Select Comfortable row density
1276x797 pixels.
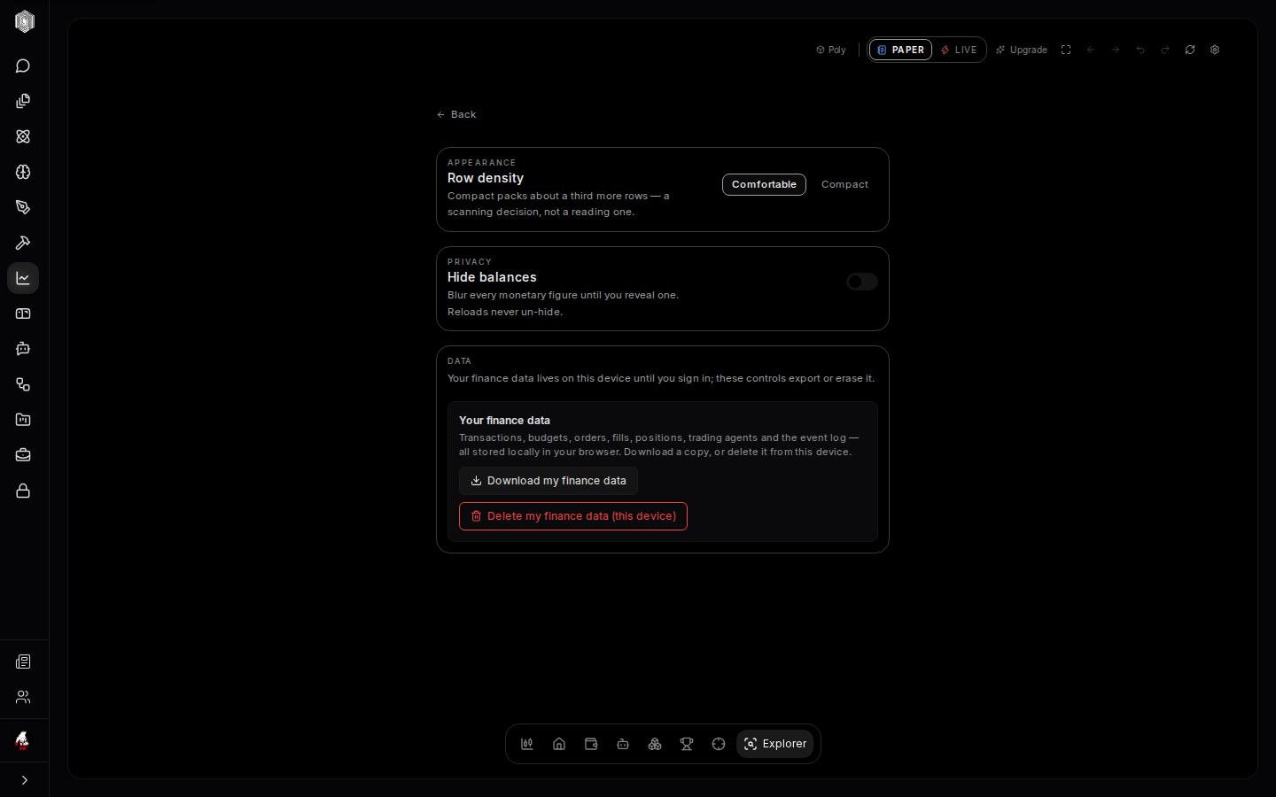pos(764,184)
